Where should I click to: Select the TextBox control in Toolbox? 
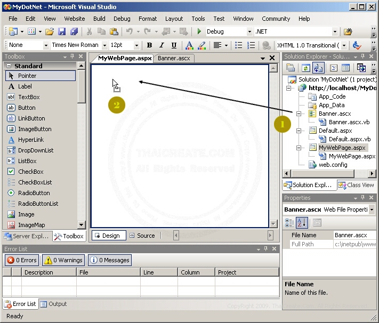[x=41, y=97]
